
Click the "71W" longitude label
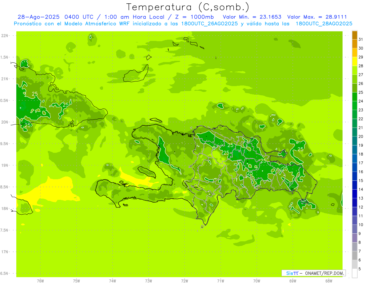point(220,281)
